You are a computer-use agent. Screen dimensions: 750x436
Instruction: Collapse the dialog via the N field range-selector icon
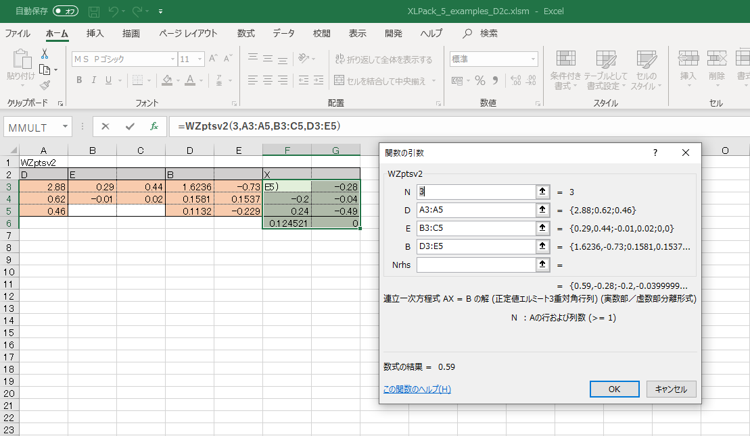click(x=542, y=192)
